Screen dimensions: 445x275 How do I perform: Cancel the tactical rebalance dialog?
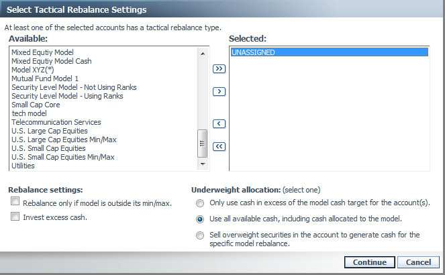point(418,262)
